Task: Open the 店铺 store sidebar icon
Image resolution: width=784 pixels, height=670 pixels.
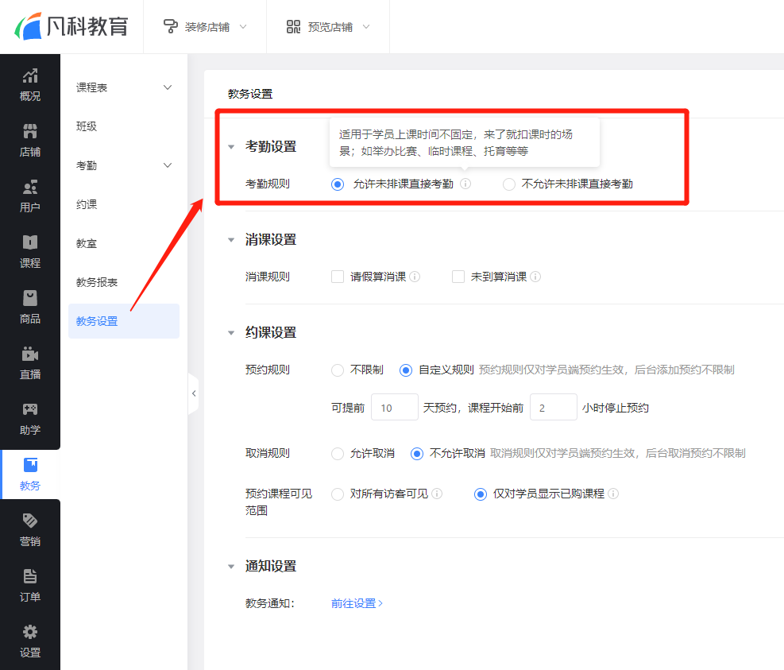Action: point(30,132)
